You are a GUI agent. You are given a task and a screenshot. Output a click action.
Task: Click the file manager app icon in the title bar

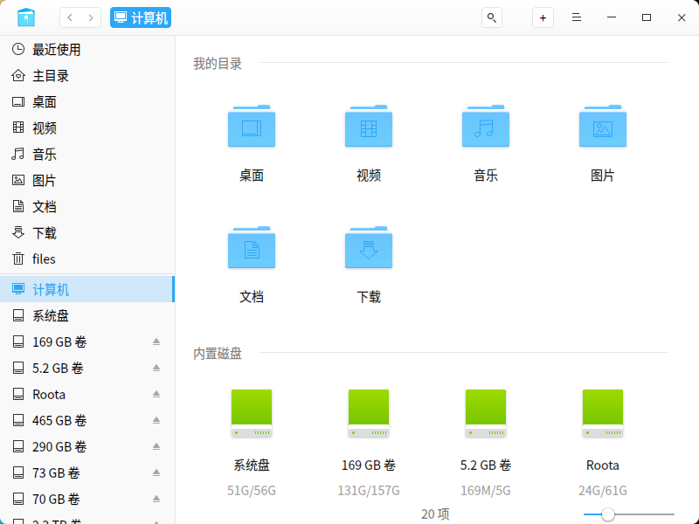[x=26, y=17]
